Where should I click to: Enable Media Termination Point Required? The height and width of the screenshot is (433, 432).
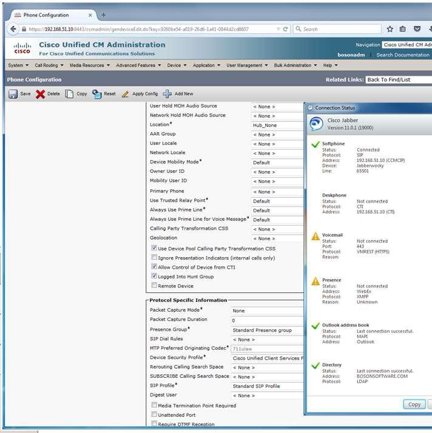coord(154,405)
